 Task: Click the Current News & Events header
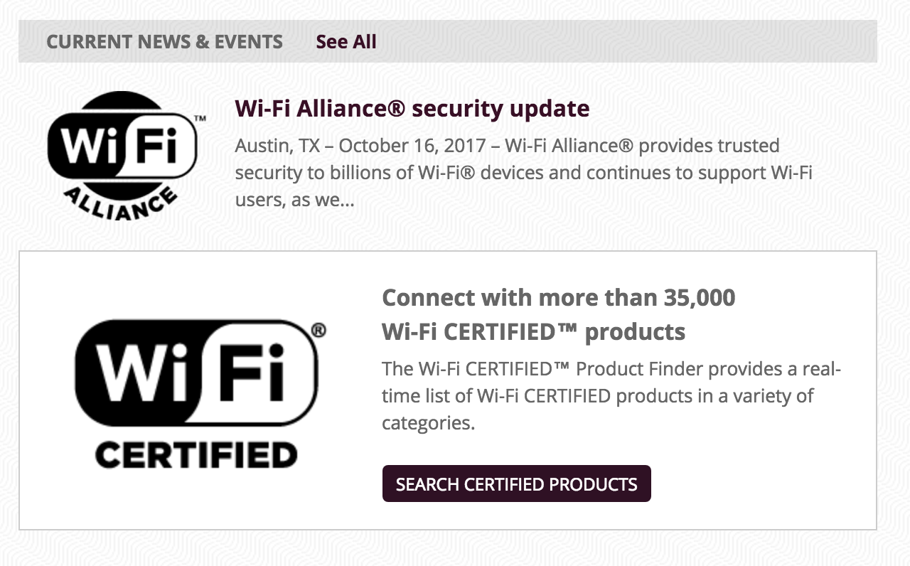[164, 41]
